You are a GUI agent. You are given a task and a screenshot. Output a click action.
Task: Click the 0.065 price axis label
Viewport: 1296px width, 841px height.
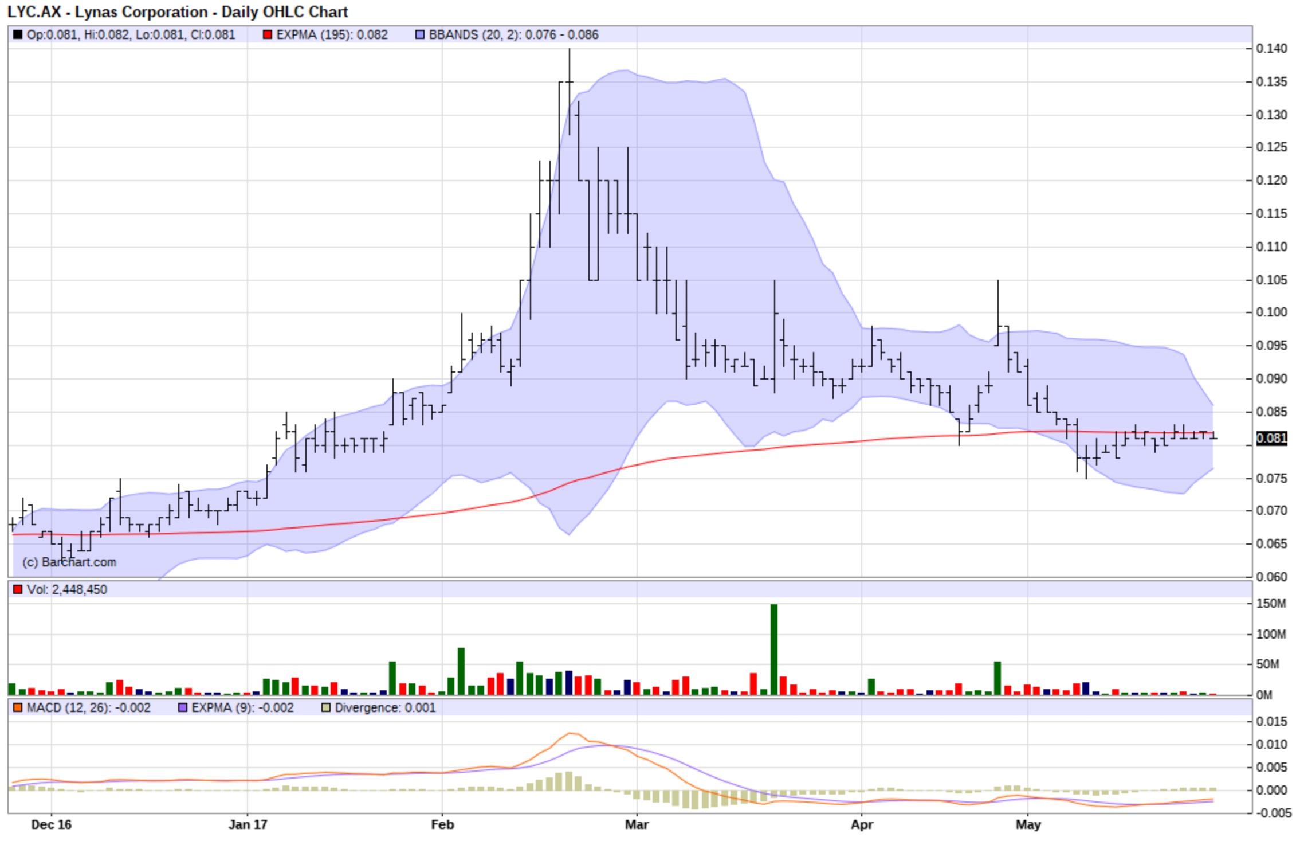[1272, 544]
